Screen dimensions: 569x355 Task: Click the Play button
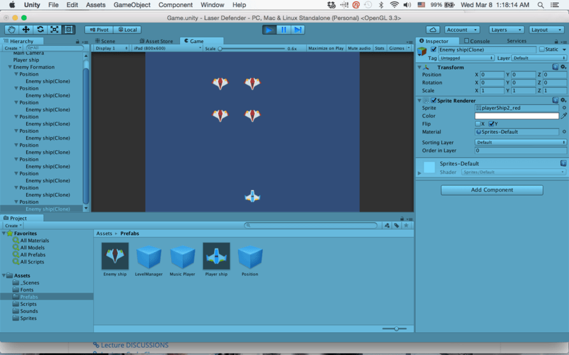[x=269, y=30]
